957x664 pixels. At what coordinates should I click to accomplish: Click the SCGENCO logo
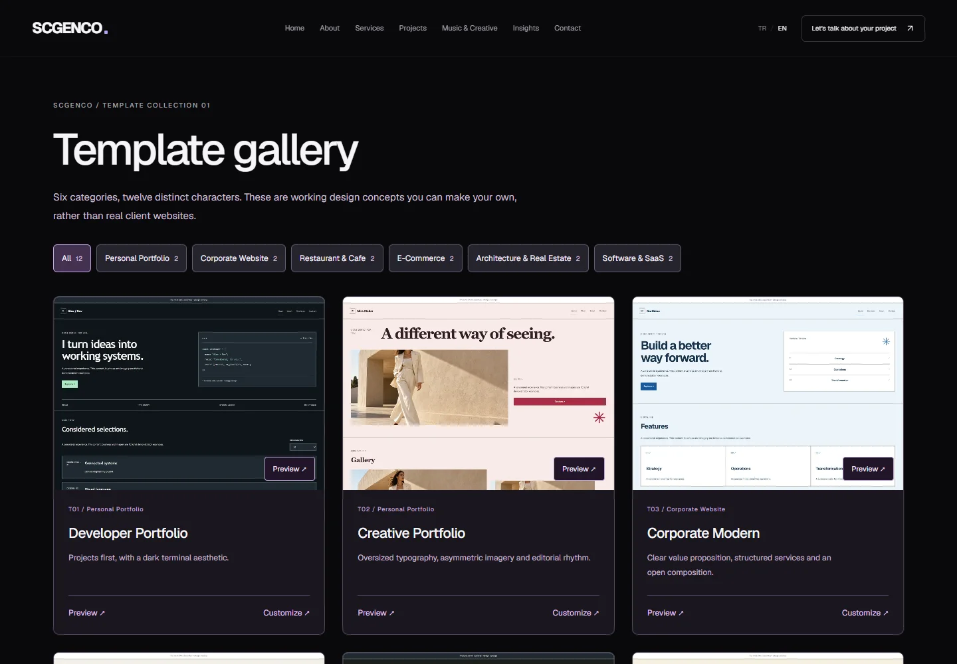coord(70,28)
